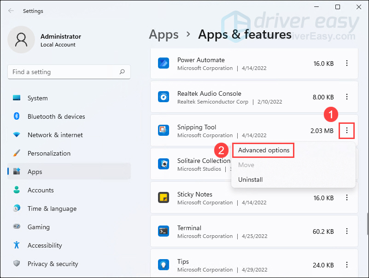This screenshot has width=369, height=278.
Task: Click the 2.03 MB size value
Action: pyautogui.click(x=322, y=131)
